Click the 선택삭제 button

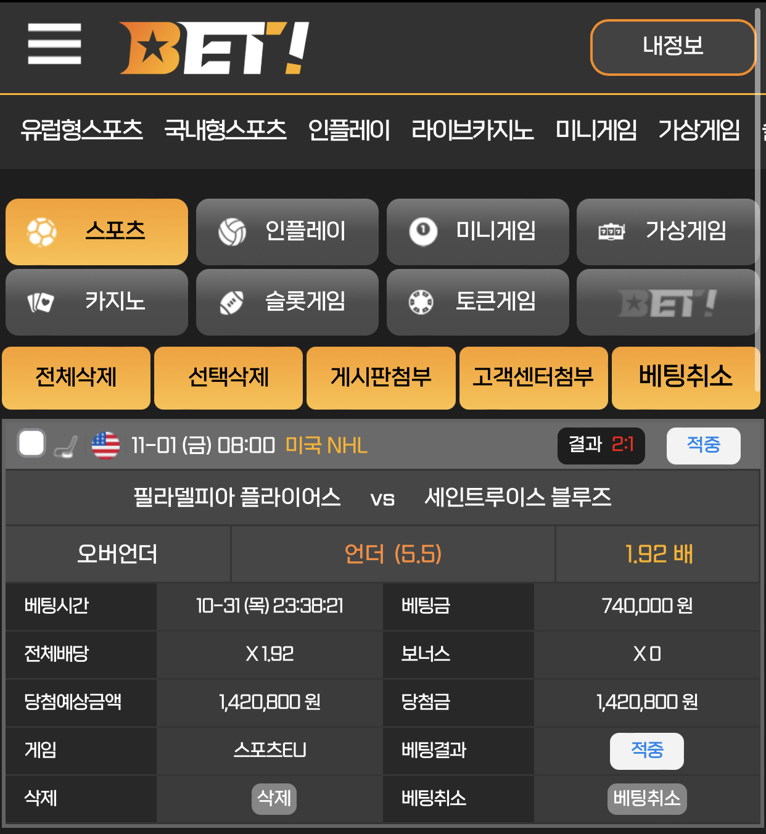229,378
